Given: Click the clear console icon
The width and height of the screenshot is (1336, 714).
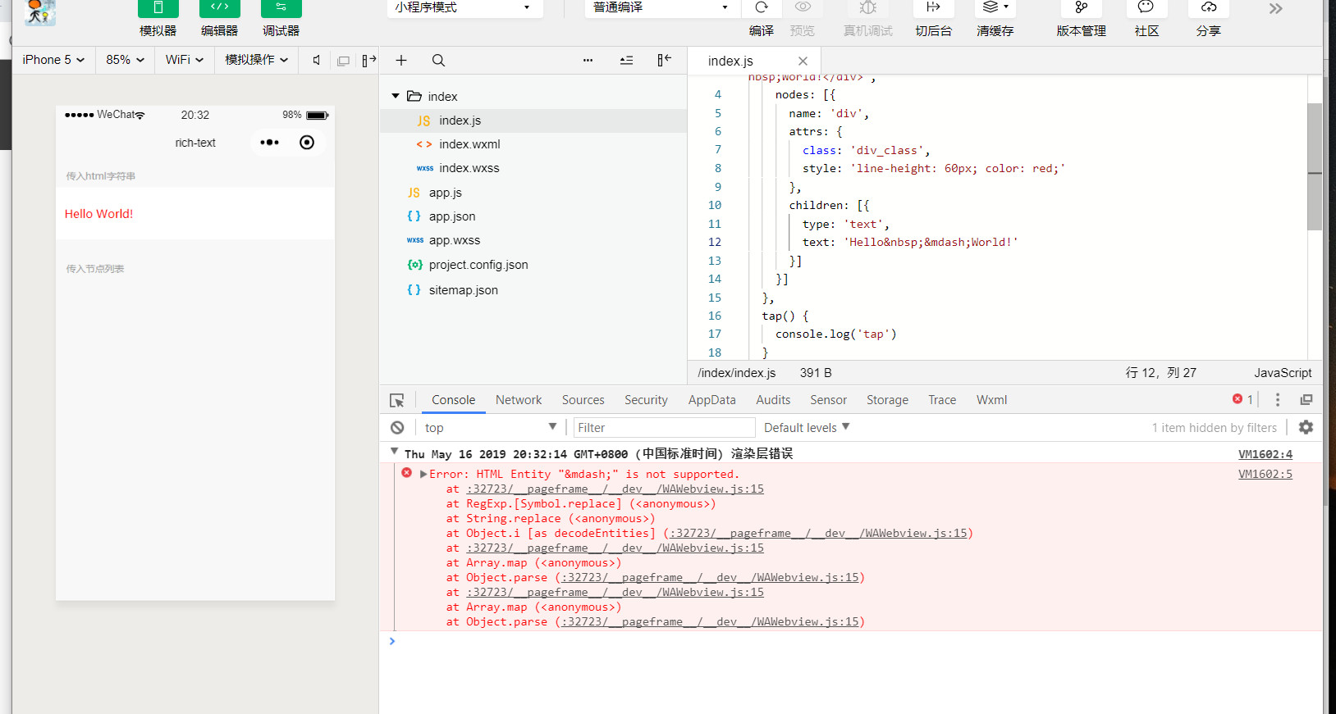Looking at the screenshot, I should click(397, 428).
